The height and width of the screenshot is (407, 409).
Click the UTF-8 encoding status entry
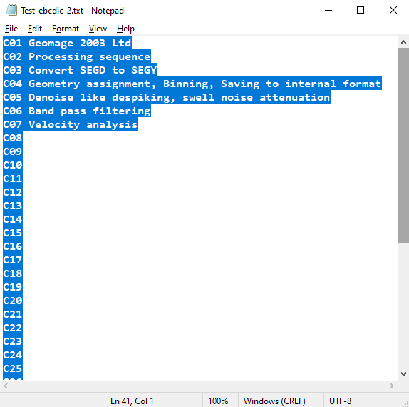tap(341, 401)
